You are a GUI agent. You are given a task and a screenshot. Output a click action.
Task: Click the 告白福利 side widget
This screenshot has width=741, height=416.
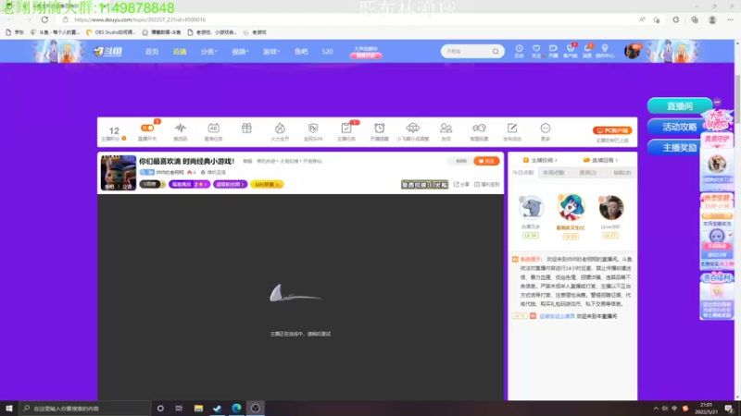click(717, 296)
